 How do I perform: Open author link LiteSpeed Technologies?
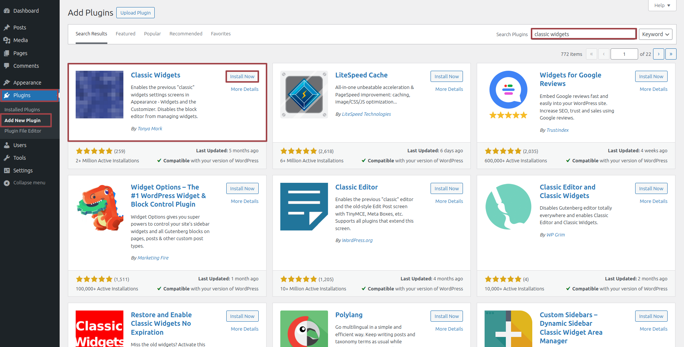(x=366, y=114)
